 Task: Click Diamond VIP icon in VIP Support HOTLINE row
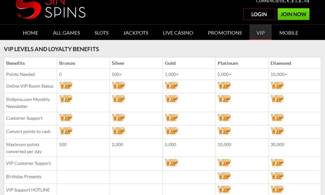tap(277, 189)
